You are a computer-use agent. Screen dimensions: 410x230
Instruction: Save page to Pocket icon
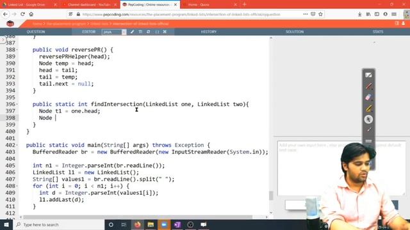313,14
